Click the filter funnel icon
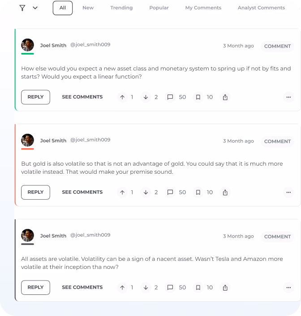The image size is (301, 316). [x=22, y=8]
